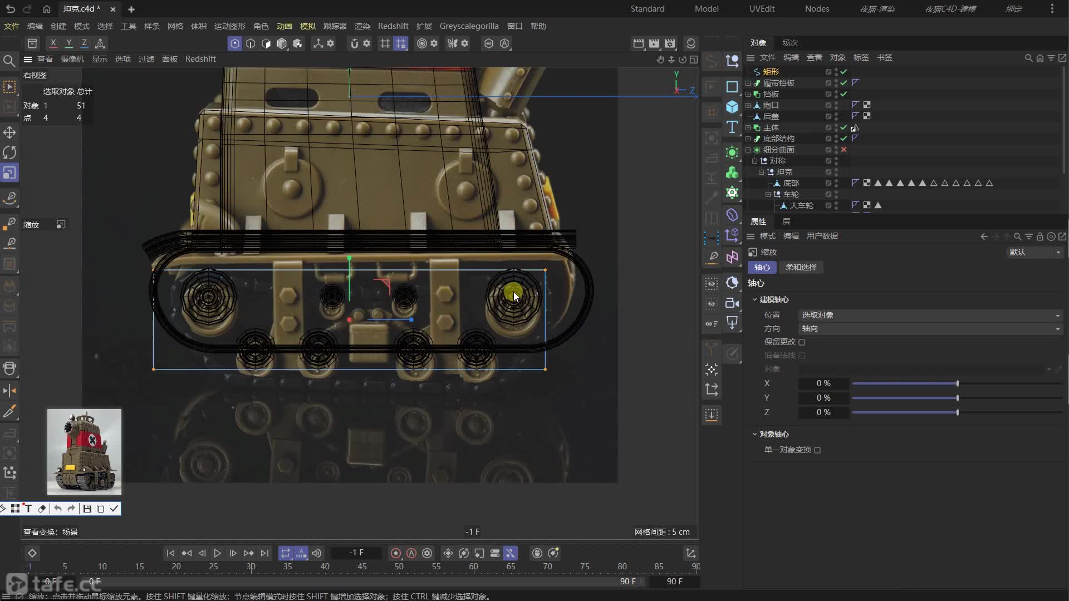Click the record keyframe button
The image size is (1069, 601).
pos(396,553)
